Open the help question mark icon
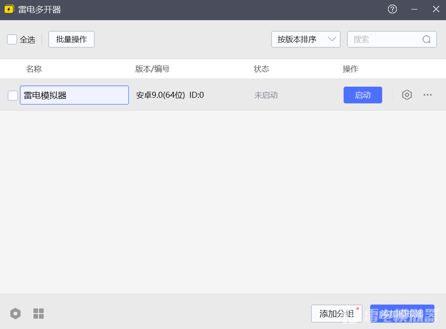This screenshot has width=446, height=329. 392,9
